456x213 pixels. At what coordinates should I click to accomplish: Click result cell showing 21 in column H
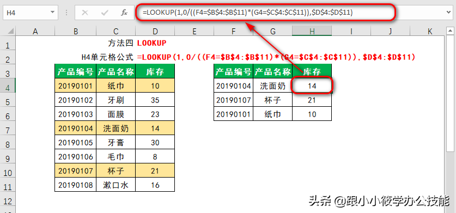click(x=312, y=100)
